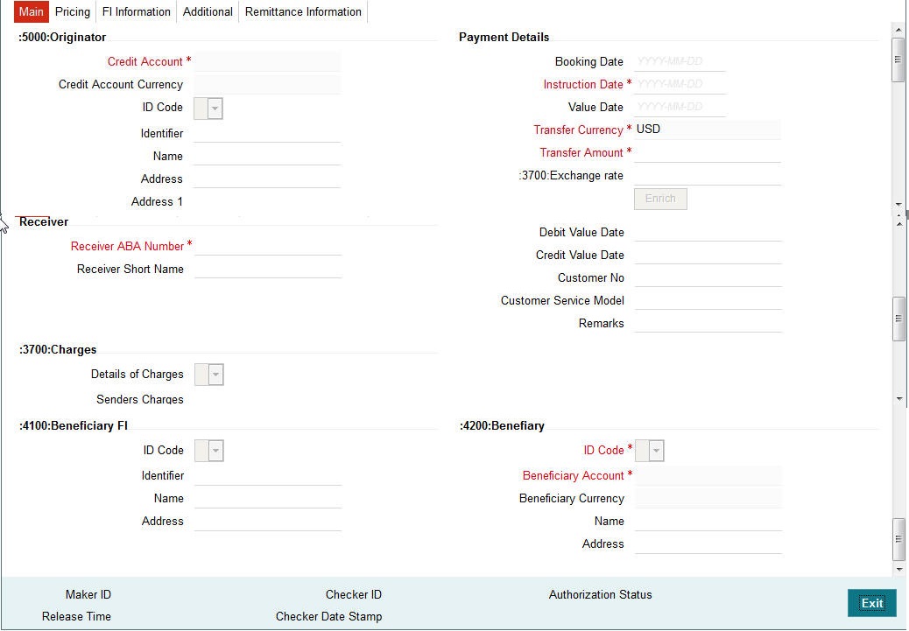The width and height of the screenshot is (909, 631).
Task: Click the middle section scroll-down arrow
Action: pyautogui.click(x=899, y=399)
